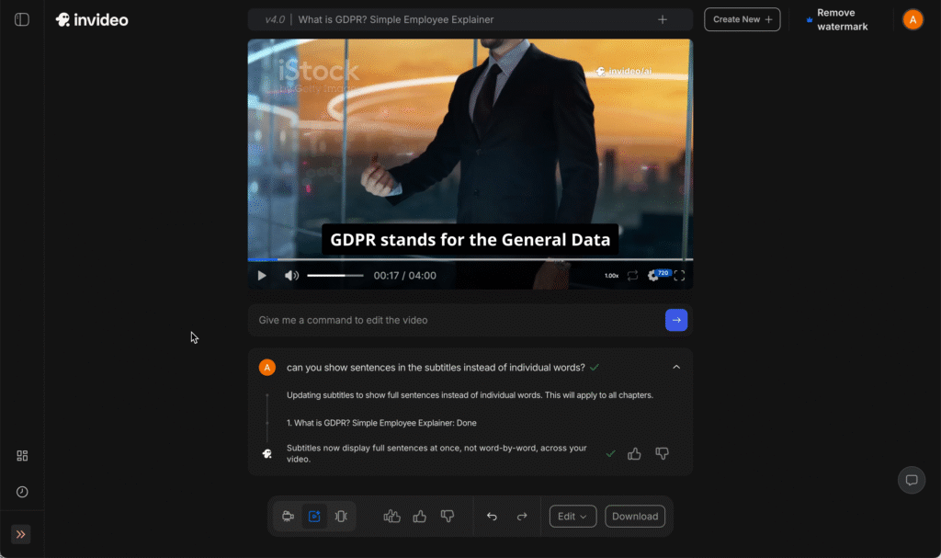Viewport: 941px width, 558px height.
Task: Thumbs down the generated video
Action: pyautogui.click(x=448, y=516)
